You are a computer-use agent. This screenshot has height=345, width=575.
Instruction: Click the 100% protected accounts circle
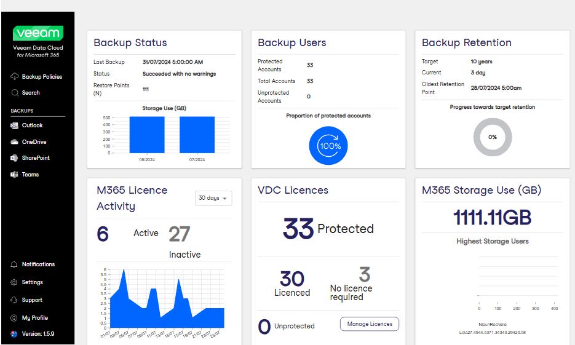[328, 146]
